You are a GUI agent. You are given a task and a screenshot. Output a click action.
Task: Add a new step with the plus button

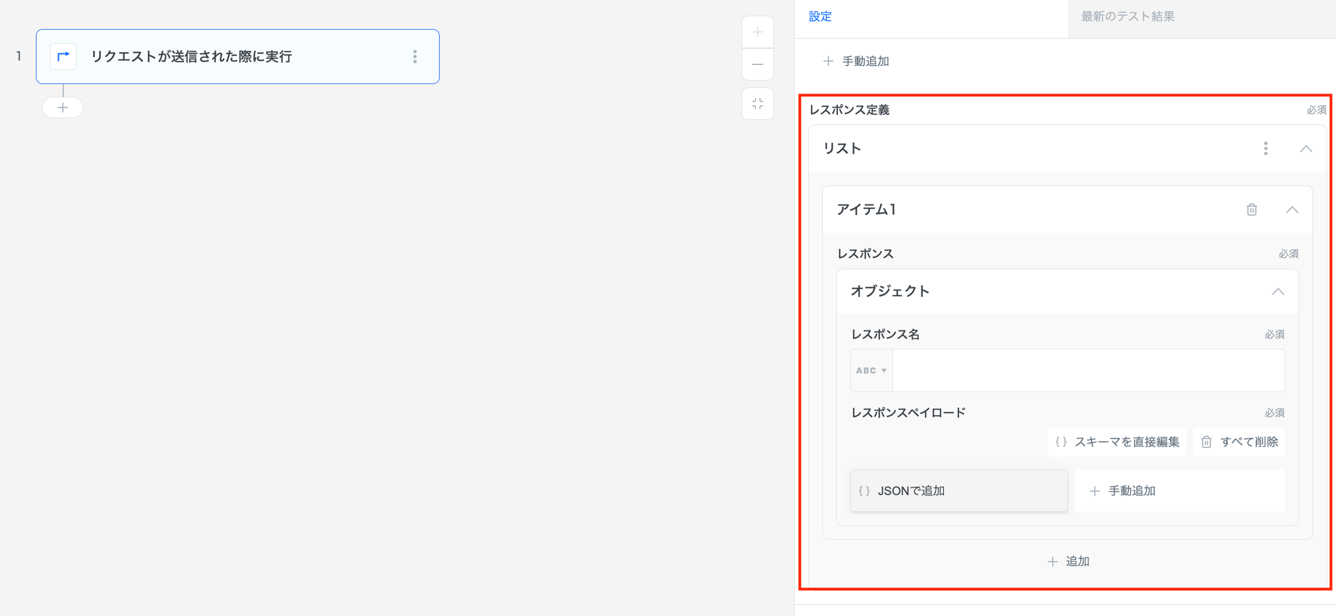[63, 108]
